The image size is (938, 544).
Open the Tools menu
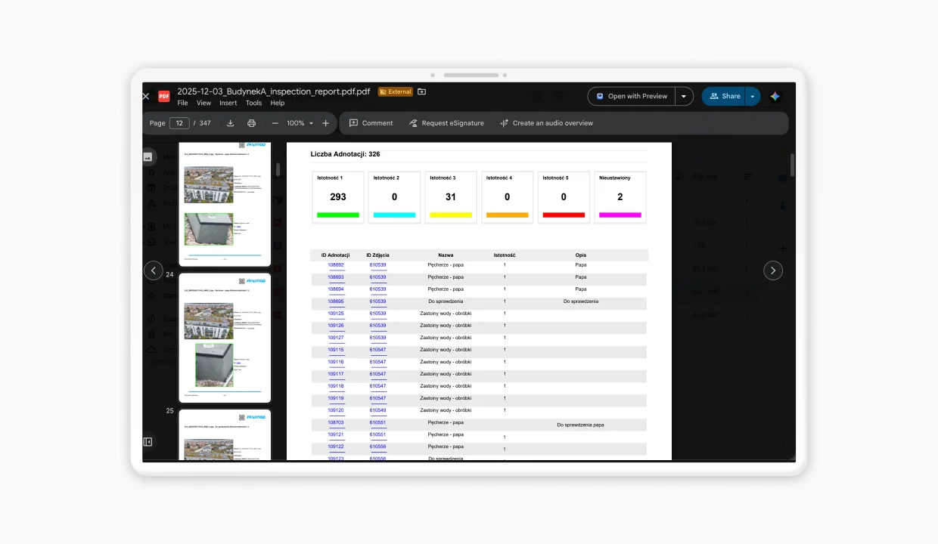click(x=253, y=103)
